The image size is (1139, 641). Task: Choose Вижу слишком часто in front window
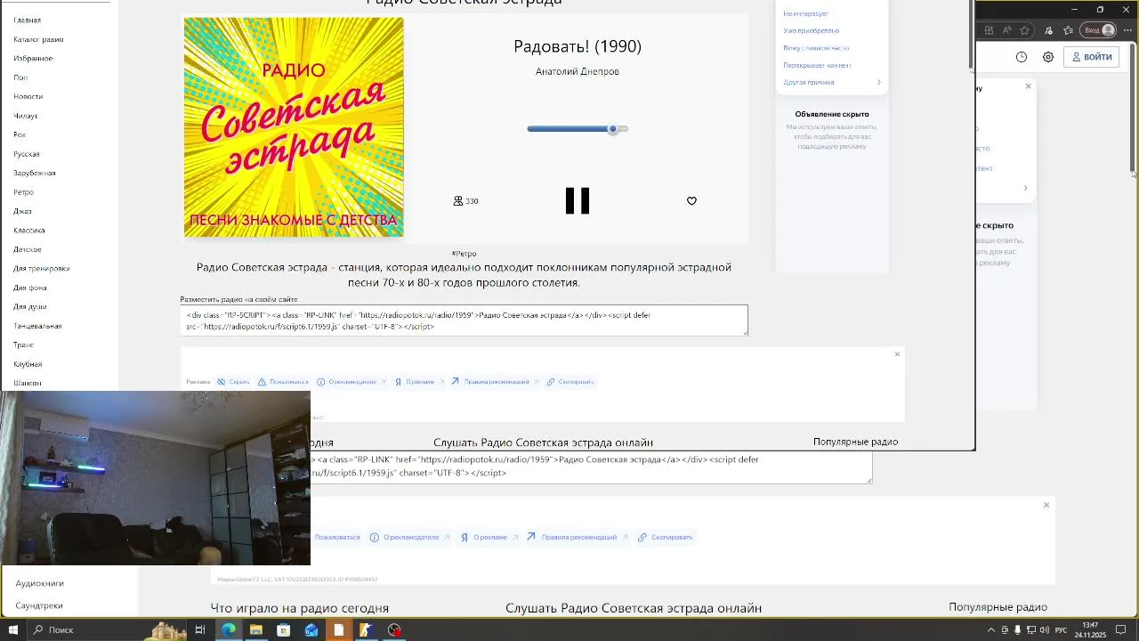pos(816,48)
